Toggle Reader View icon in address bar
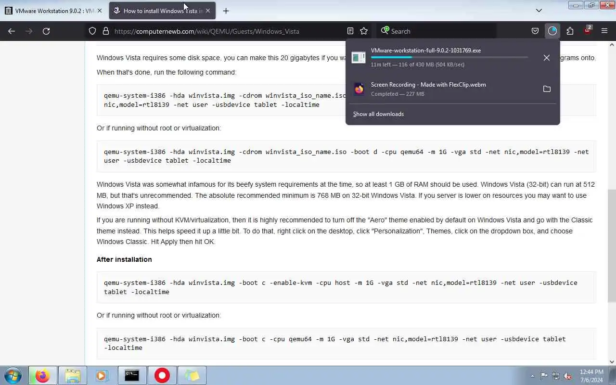The image size is (616, 385). click(350, 31)
